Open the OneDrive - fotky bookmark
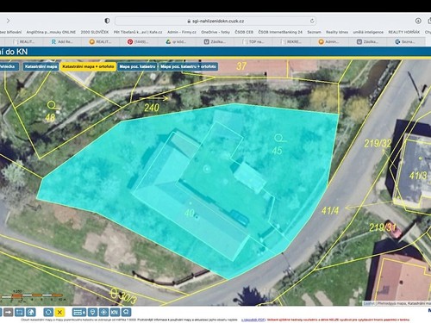The height and width of the screenshot is (323, 431). pyautogui.click(x=215, y=32)
